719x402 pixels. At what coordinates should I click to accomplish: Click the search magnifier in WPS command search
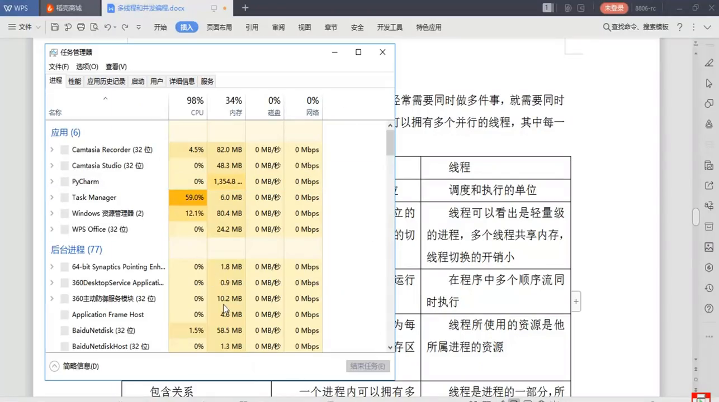[607, 27]
